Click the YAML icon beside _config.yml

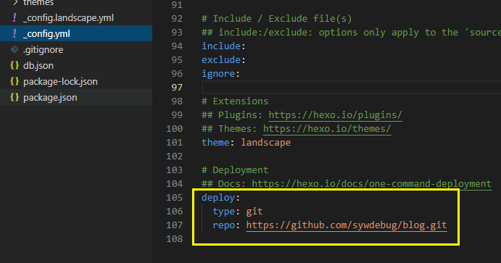(15, 33)
